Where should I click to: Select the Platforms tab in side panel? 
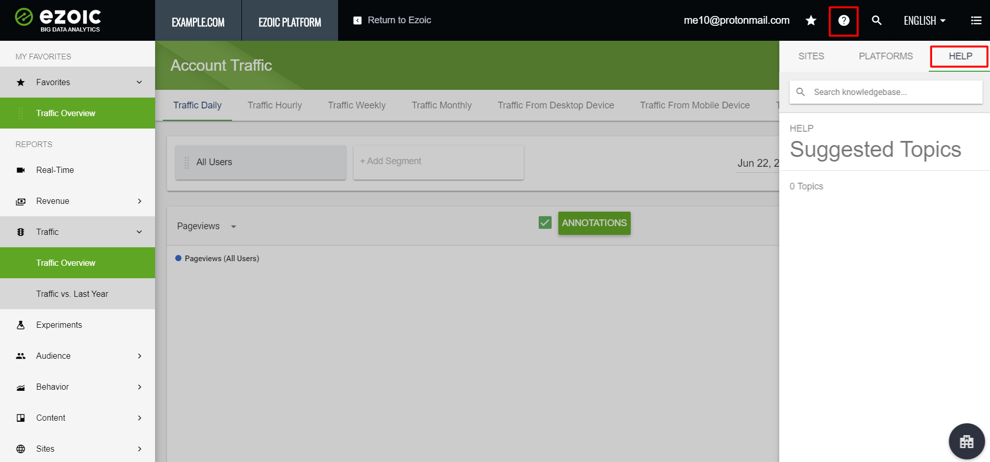coord(886,56)
